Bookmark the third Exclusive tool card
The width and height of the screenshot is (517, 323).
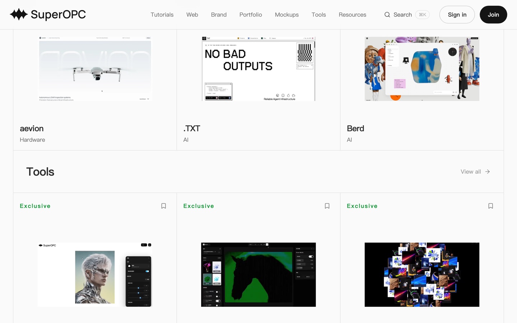491,206
